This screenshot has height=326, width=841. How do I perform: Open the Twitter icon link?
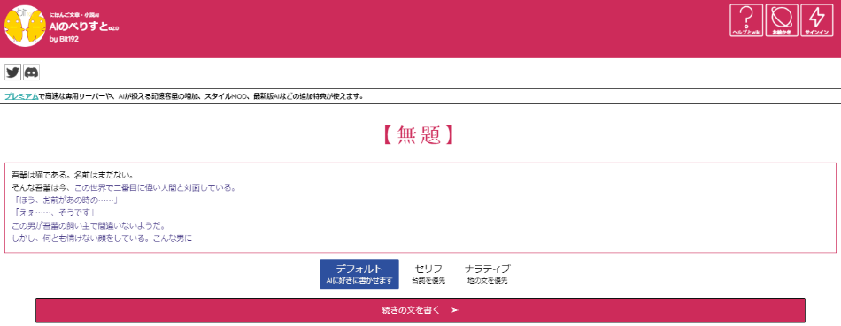(13, 72)
